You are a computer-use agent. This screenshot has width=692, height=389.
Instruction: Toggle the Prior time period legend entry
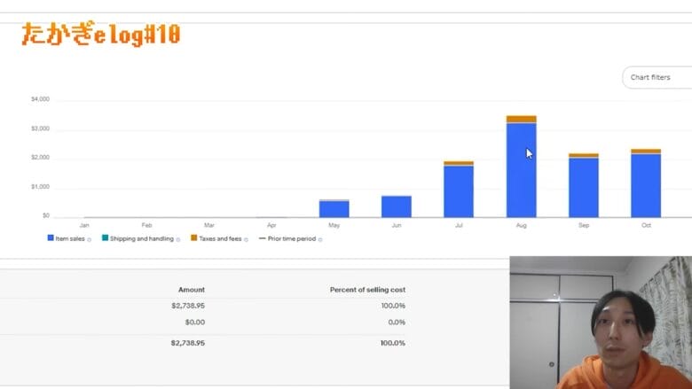click(291, 238)
